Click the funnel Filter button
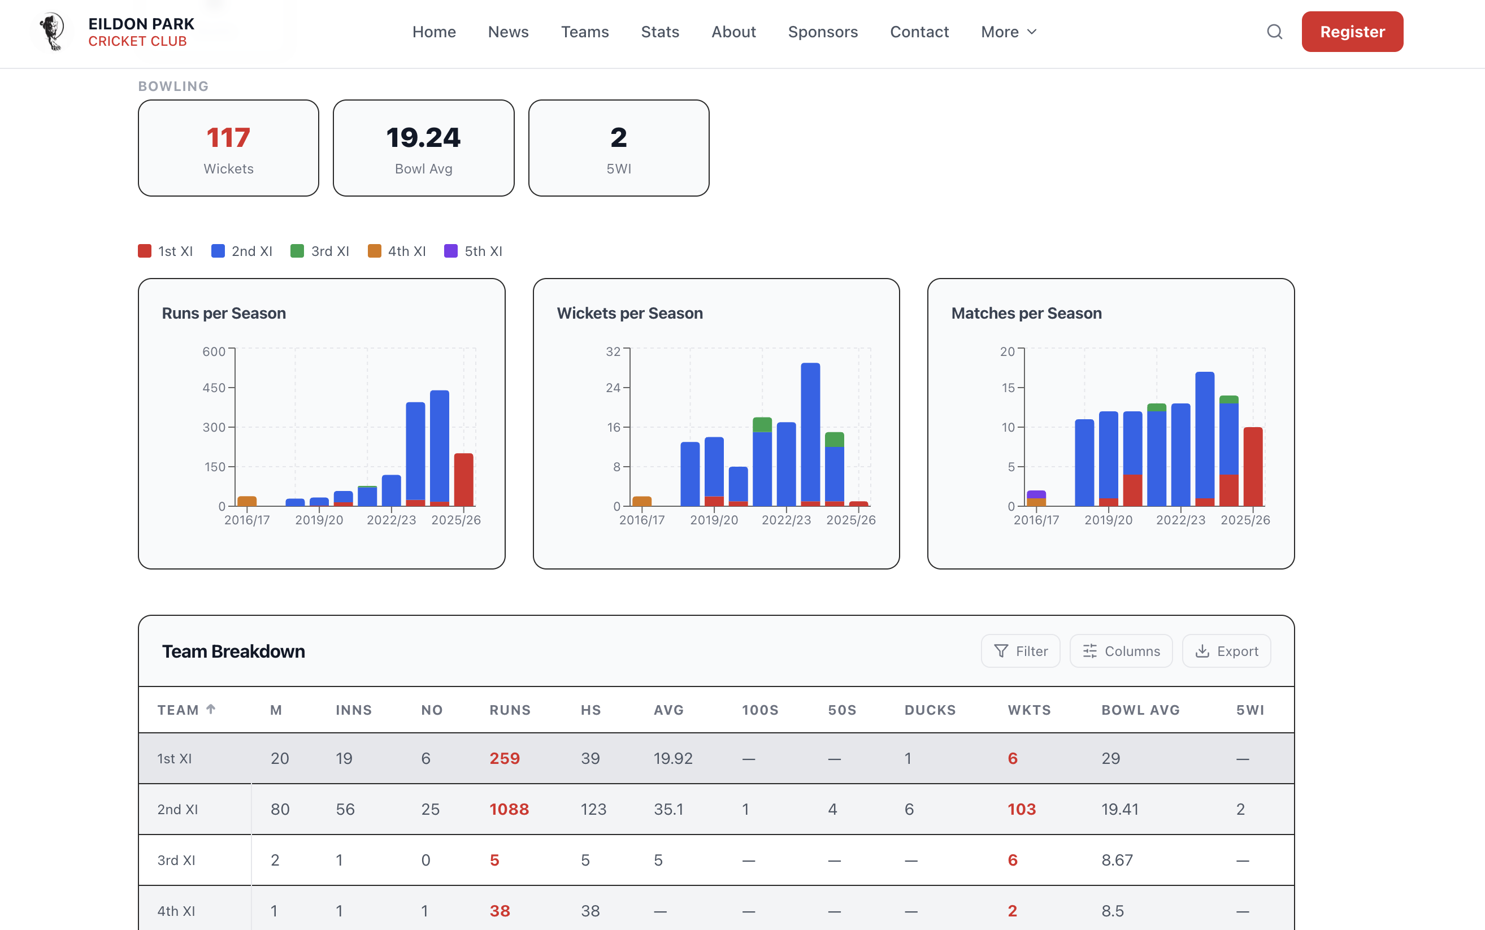This screenshot has width=1485, height=930. [x=1020, y=651]
